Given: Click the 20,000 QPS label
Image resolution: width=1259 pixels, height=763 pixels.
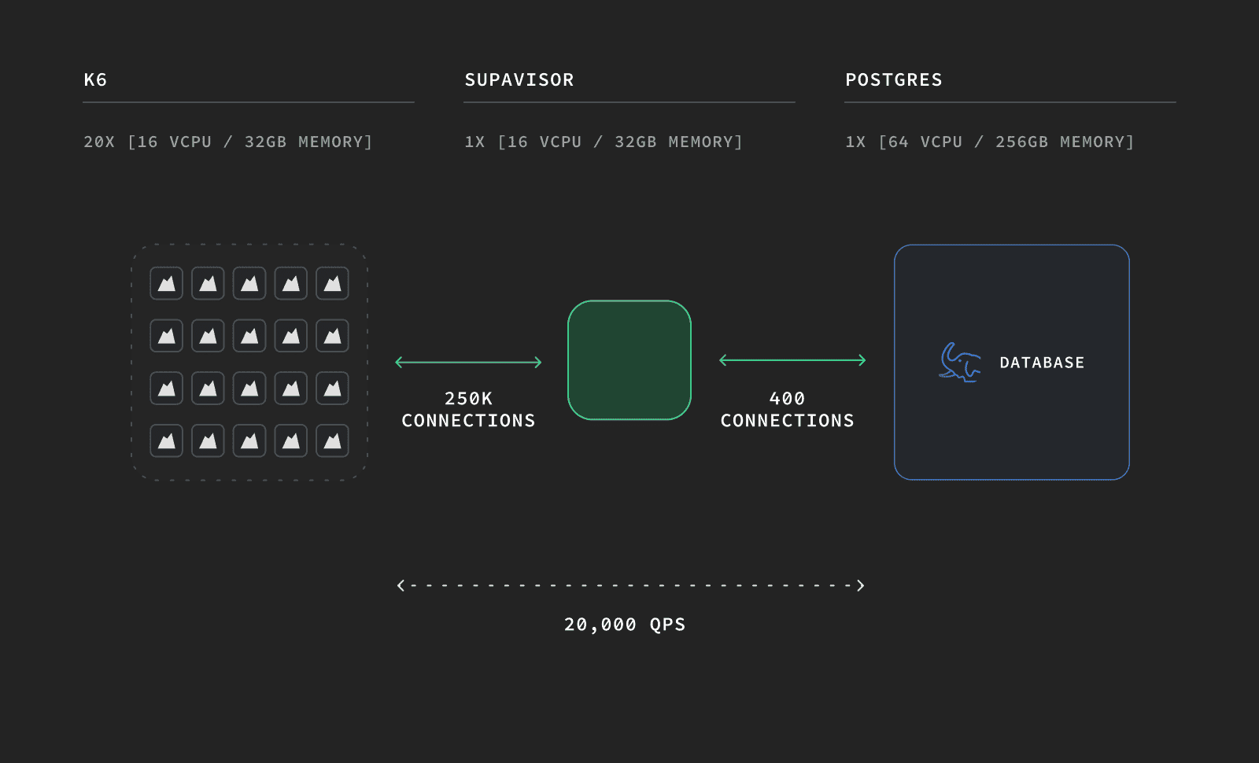Looking at the screenshot, I should [625, 624].
